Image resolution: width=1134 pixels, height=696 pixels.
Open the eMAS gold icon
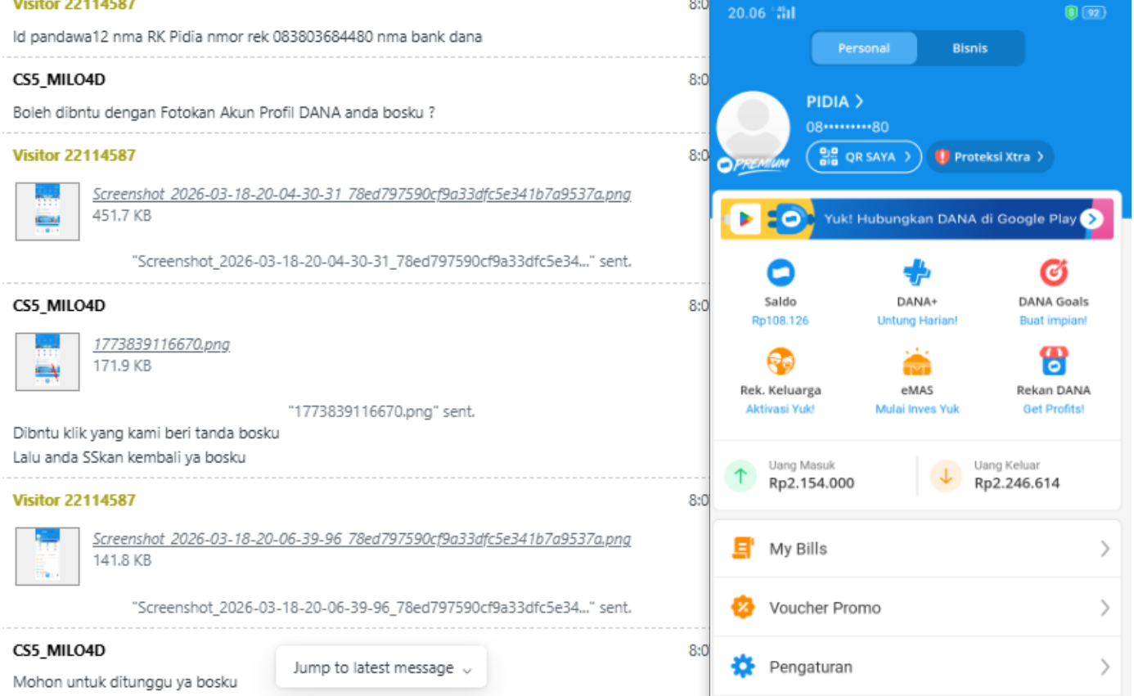click(x=917, y=361)
